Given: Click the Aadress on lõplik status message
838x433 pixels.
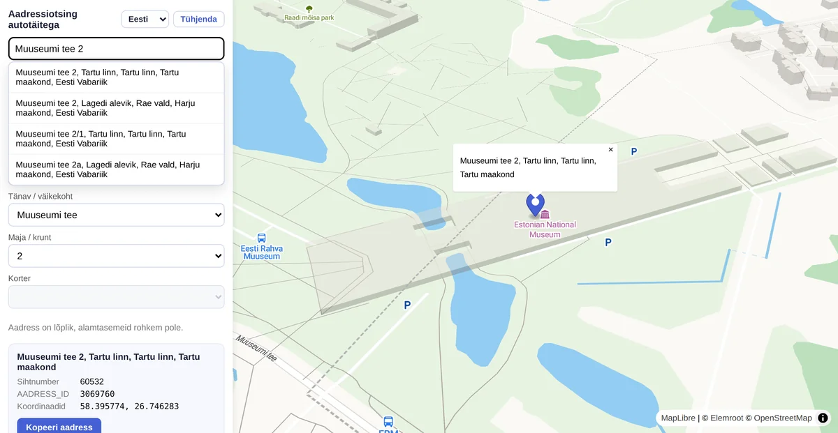Looking at the screenshot, I should [96, 327].
